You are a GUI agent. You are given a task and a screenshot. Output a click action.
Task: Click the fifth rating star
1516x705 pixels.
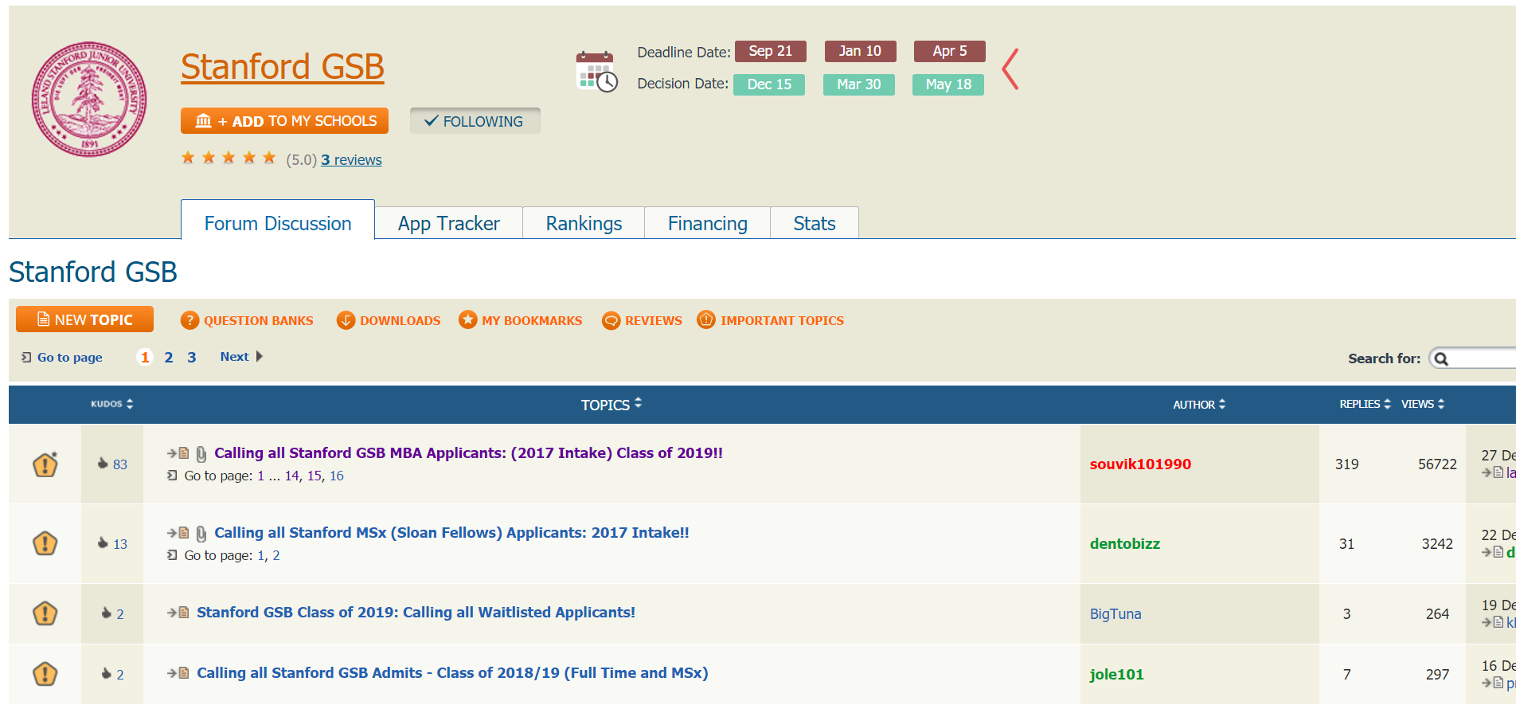click(x=270, y=158)
